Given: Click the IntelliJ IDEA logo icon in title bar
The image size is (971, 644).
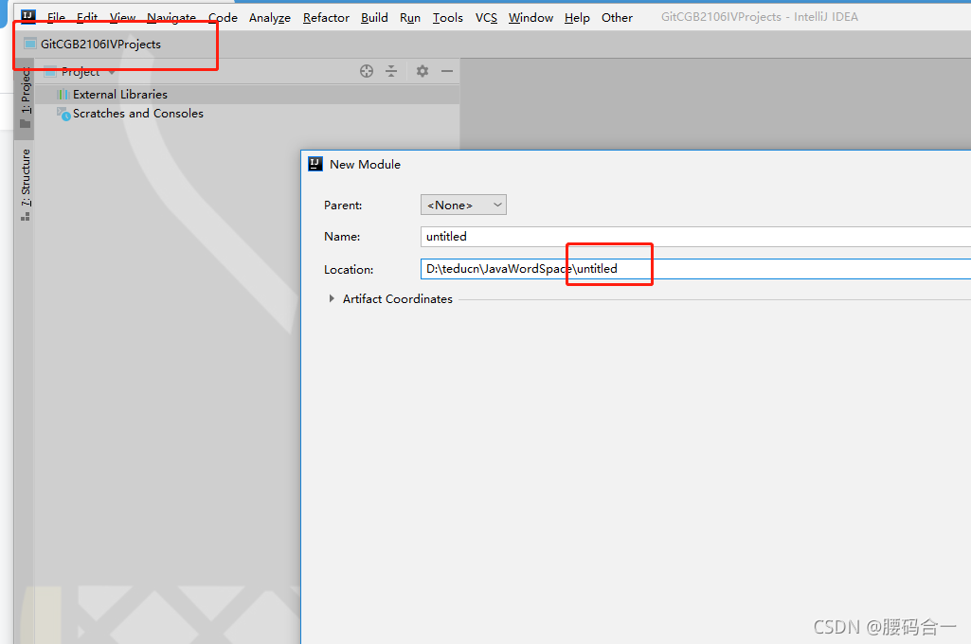Looking at the screenshot, I should coord(28,17).
